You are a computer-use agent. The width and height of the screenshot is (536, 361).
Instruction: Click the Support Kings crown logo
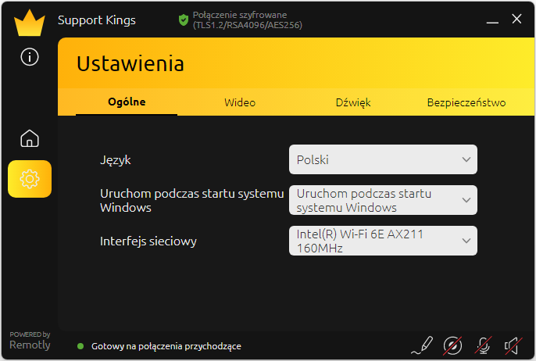(30, 22)
